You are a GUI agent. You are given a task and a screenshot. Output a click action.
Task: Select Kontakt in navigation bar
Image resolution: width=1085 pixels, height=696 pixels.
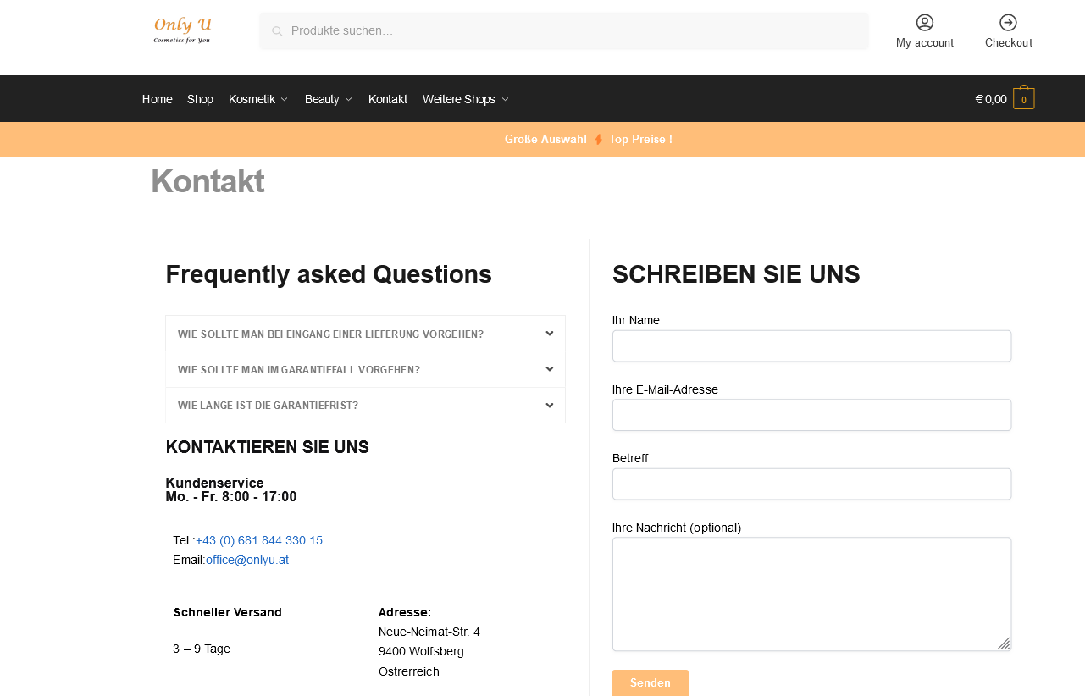(x=387, y=99)
